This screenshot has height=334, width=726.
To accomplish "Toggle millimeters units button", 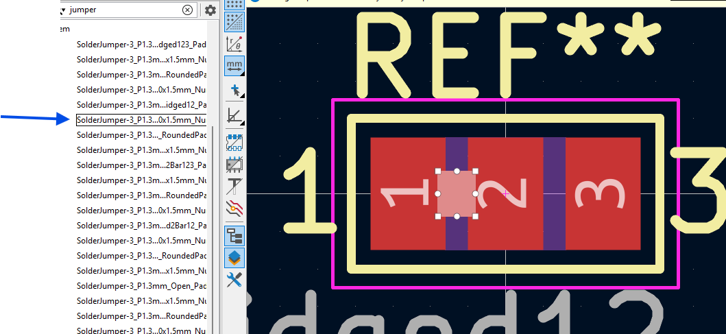I will coord(234,65).
